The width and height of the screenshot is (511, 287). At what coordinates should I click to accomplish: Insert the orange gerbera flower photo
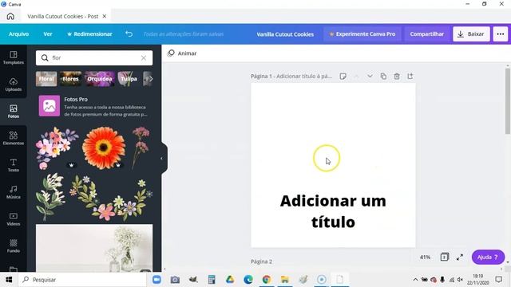click(104, 148)
